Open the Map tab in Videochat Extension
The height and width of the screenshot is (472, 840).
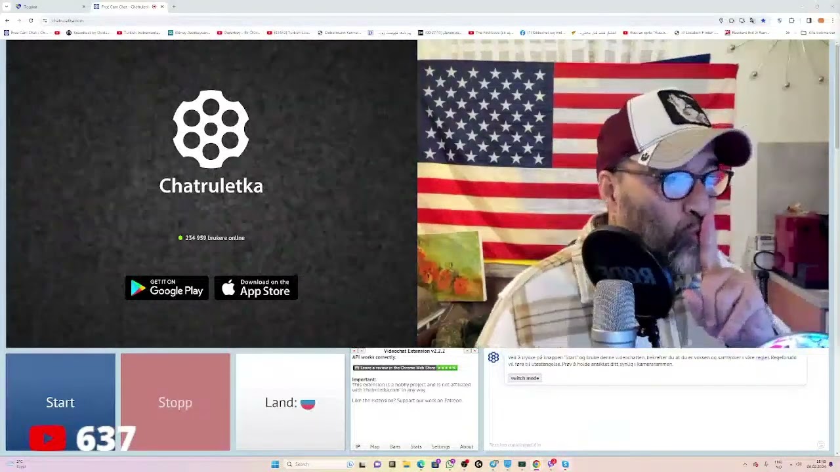point(375,446)
